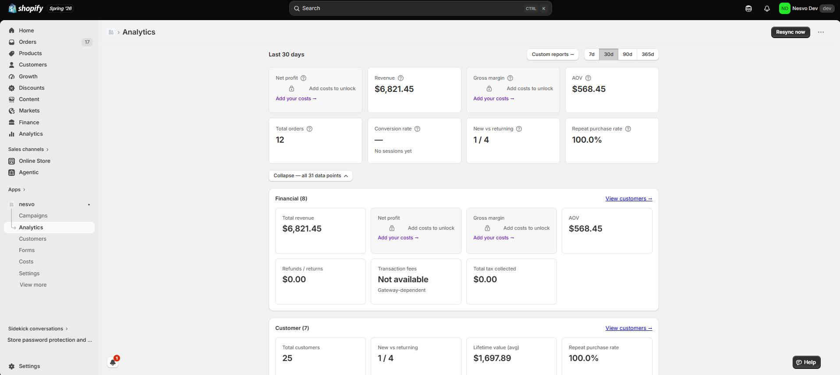
Task: Show Revenue help tooltip icon
Action: tap(401, 78)
